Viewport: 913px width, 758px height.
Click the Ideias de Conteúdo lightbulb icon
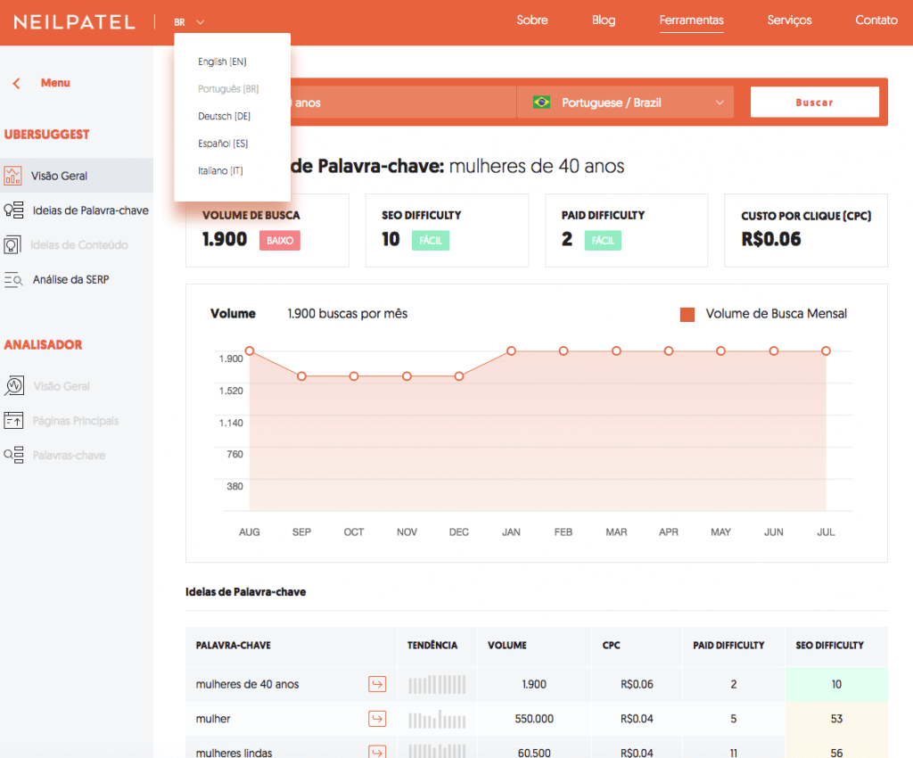click(12, 244)
